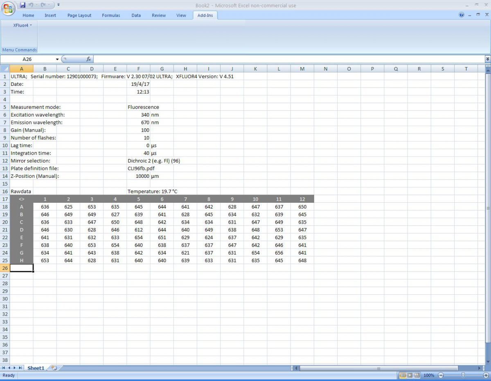The width and height of the screenshot is (491, 381).
Task: Click vertical scrollbar down arrow
Action: click(488, 362)
